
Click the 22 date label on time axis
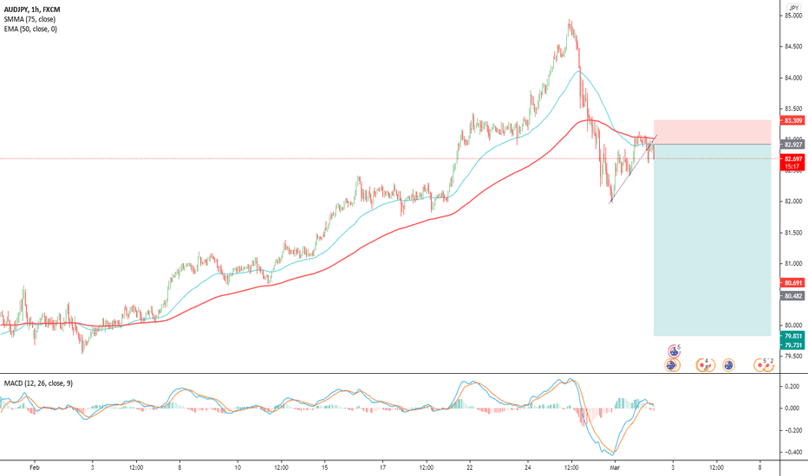click(470, 467)
